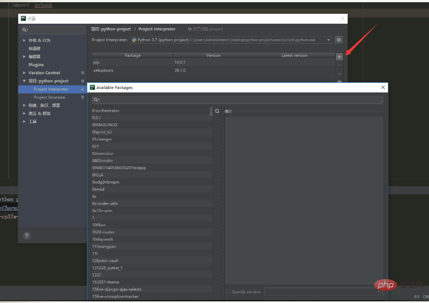Viewport: 429px width, 303px height.
Task: Expand the settings node above Plugins
Action: coord(24,56)
